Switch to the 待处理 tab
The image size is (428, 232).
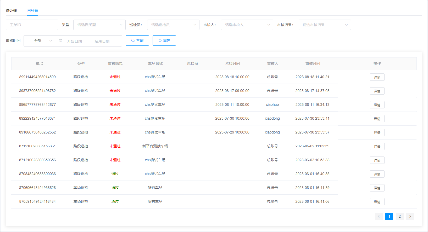point(11,11)
